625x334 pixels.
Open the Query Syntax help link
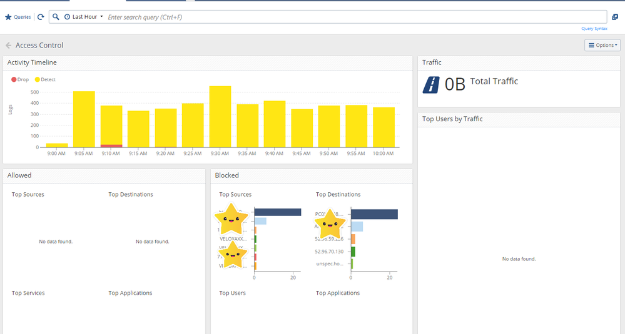tap(594, 29)
